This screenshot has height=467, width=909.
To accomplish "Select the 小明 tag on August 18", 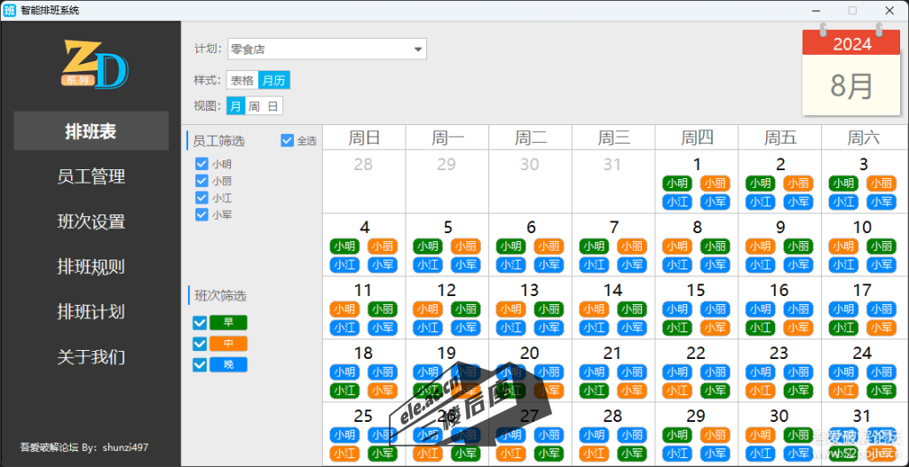I will point(344,372).
